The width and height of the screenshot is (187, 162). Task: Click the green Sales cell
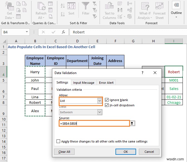pyautogui.click(x=174, y=89)
